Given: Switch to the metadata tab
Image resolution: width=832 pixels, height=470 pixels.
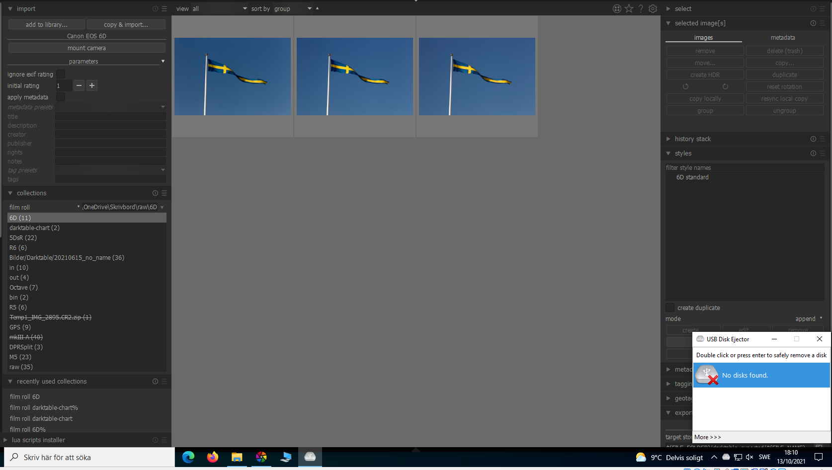Looking at the screenshot, I should tap(783, 38).
